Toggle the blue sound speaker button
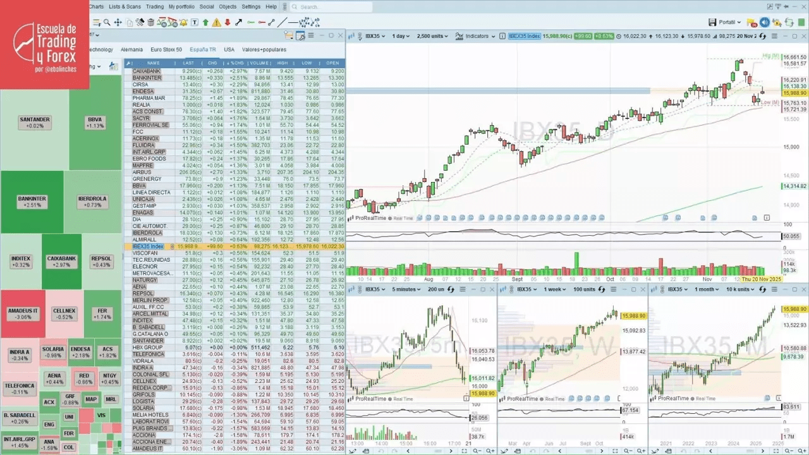809x455 pixels. tap(764, 22)
